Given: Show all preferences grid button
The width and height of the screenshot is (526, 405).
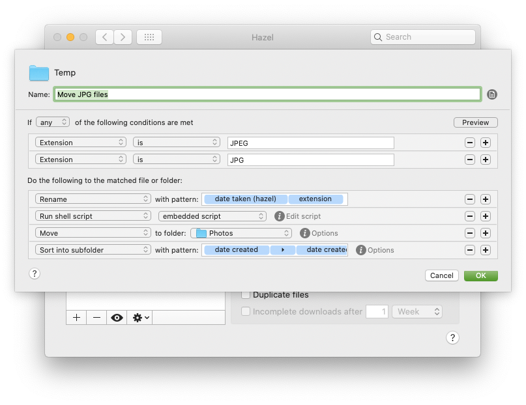Looking at the screenshot, I should pos(149,37).
